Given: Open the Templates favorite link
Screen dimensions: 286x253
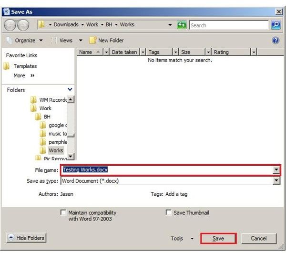Looking at the screenshot, I should (25, 66).
